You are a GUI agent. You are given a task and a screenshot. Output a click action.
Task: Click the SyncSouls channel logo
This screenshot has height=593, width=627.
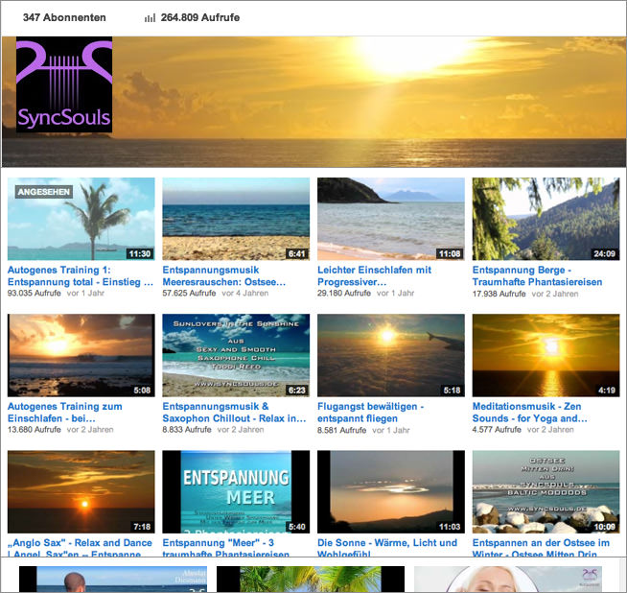[64, 85]
